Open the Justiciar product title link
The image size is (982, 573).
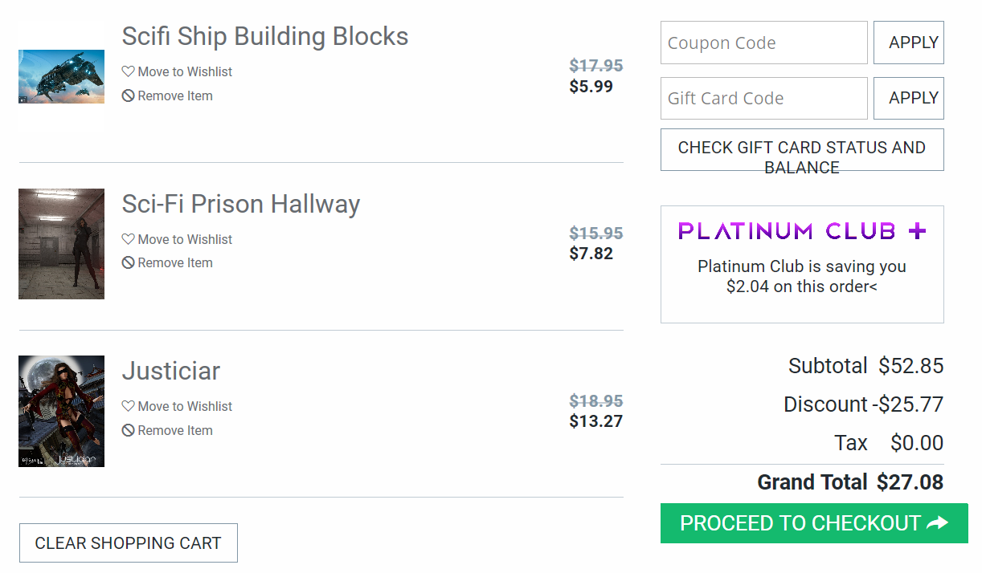[170, 371]
